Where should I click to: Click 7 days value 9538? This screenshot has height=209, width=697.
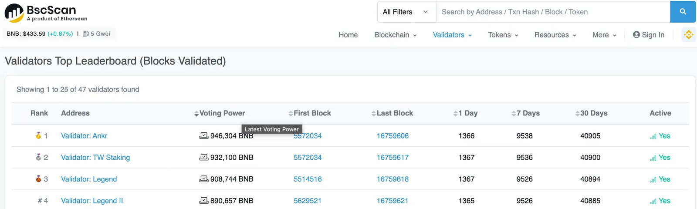524,136
